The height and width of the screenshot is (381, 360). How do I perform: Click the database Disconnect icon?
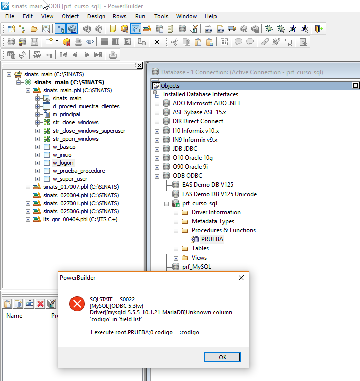(x=23, y=42)
